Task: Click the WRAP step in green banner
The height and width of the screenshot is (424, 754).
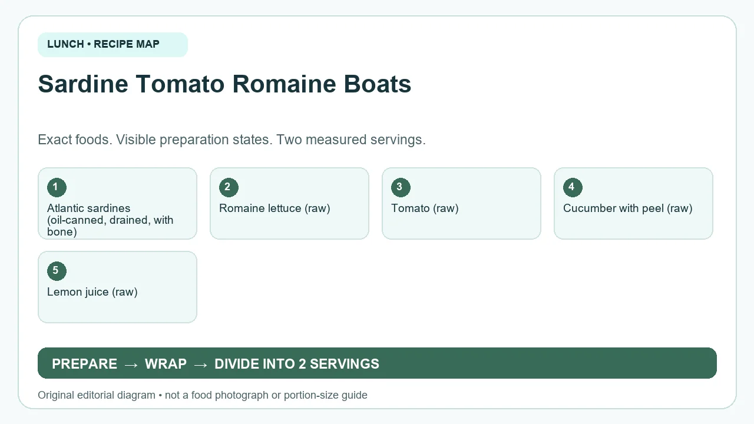Action: 166,364
